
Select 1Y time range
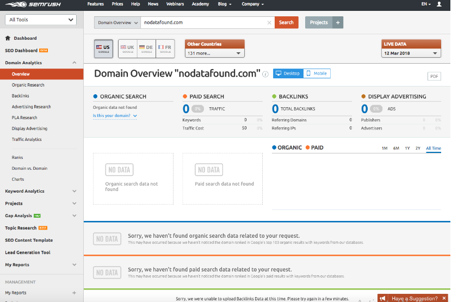tap(407, 148)
